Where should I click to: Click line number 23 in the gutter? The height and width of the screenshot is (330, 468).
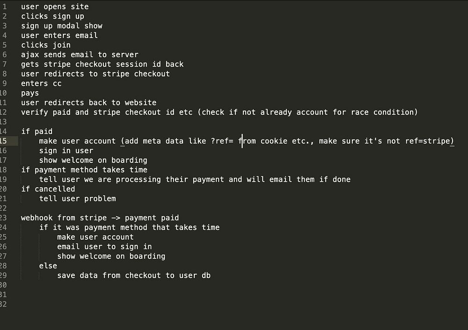(x=4, y=218)
